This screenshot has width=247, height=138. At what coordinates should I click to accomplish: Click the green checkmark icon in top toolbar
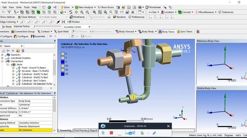49,7
